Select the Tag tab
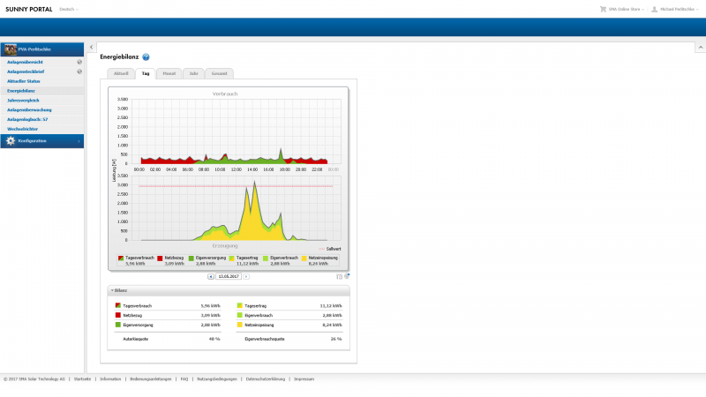This screenshot has height=397, width=706. click(146, 73)
